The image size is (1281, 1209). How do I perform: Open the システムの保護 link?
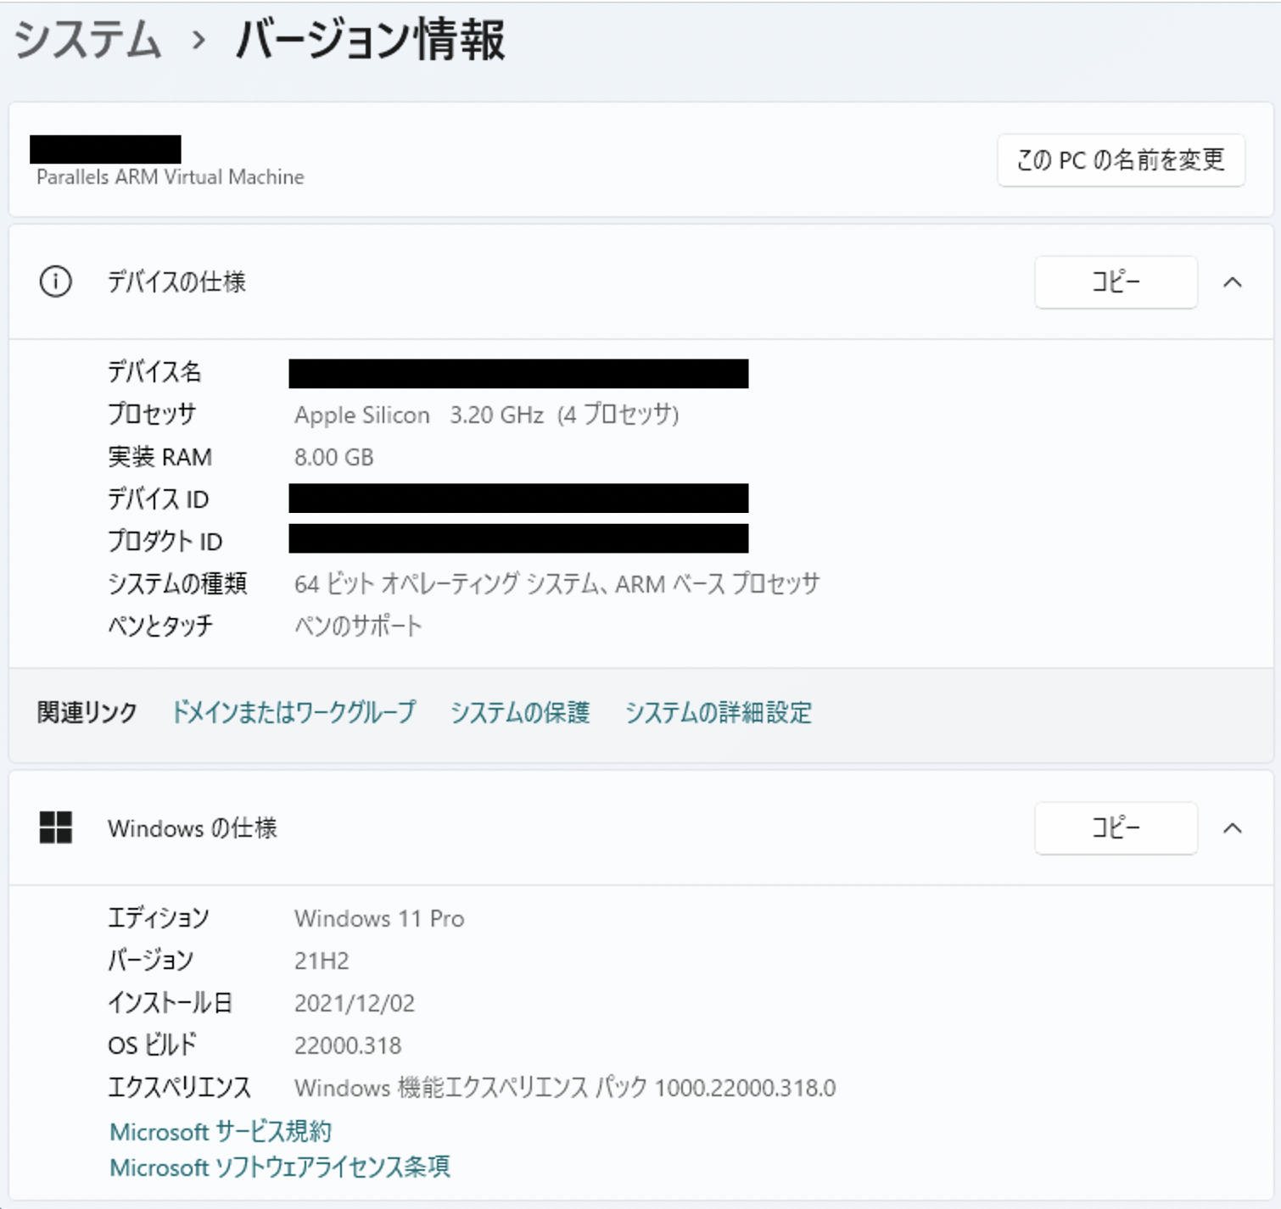(x=520, y=712)
